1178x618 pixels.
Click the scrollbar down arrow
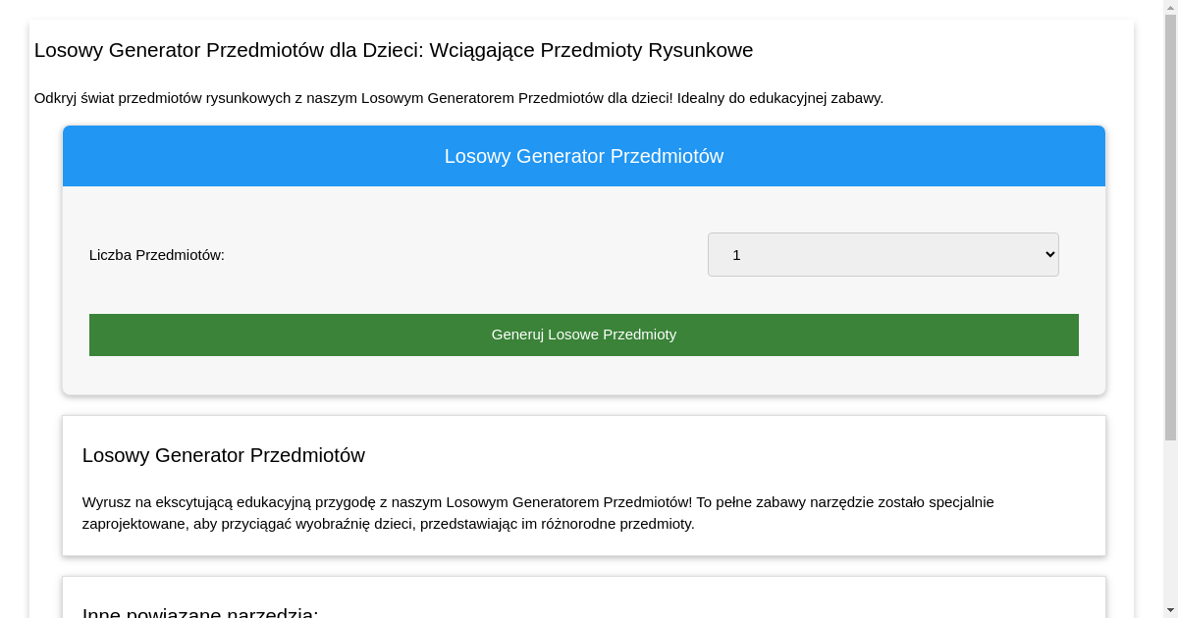point(1170,610)
